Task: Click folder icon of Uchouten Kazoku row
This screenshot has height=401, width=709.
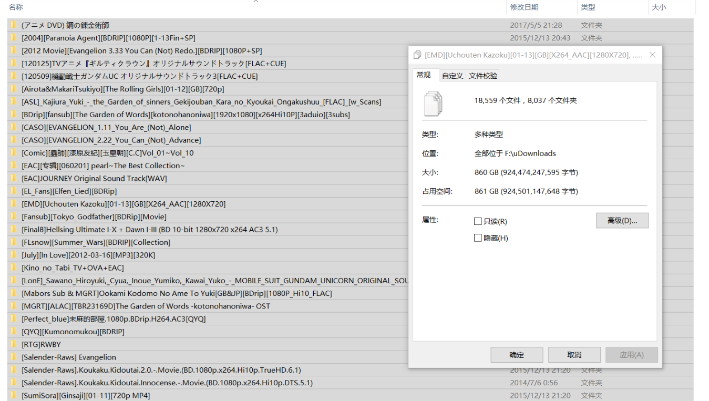Action: (14, 204)
